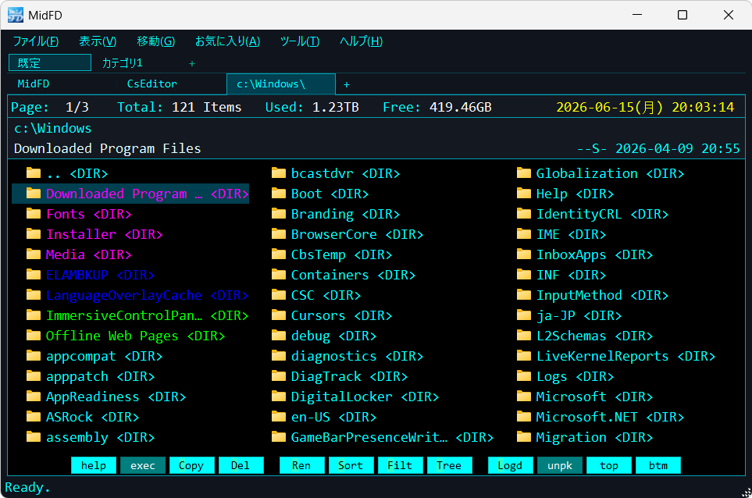Add a new folder tab with plus
Viewport: 752px width, 498px height.
(x=346, y=84)
